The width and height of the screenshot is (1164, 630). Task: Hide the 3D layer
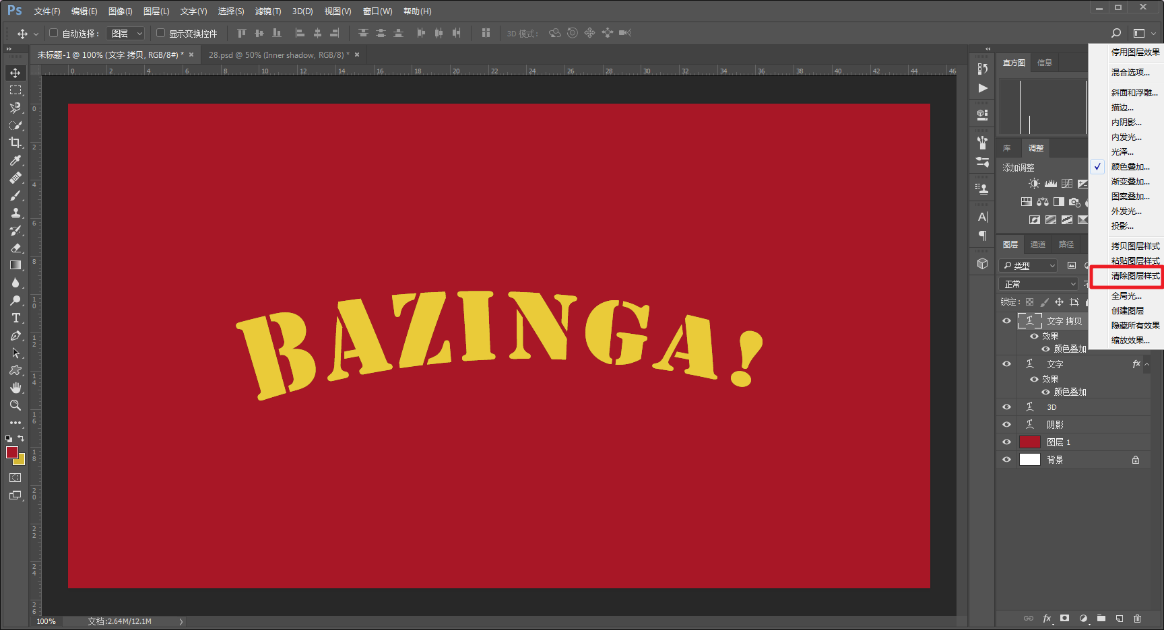[1006, 407]
